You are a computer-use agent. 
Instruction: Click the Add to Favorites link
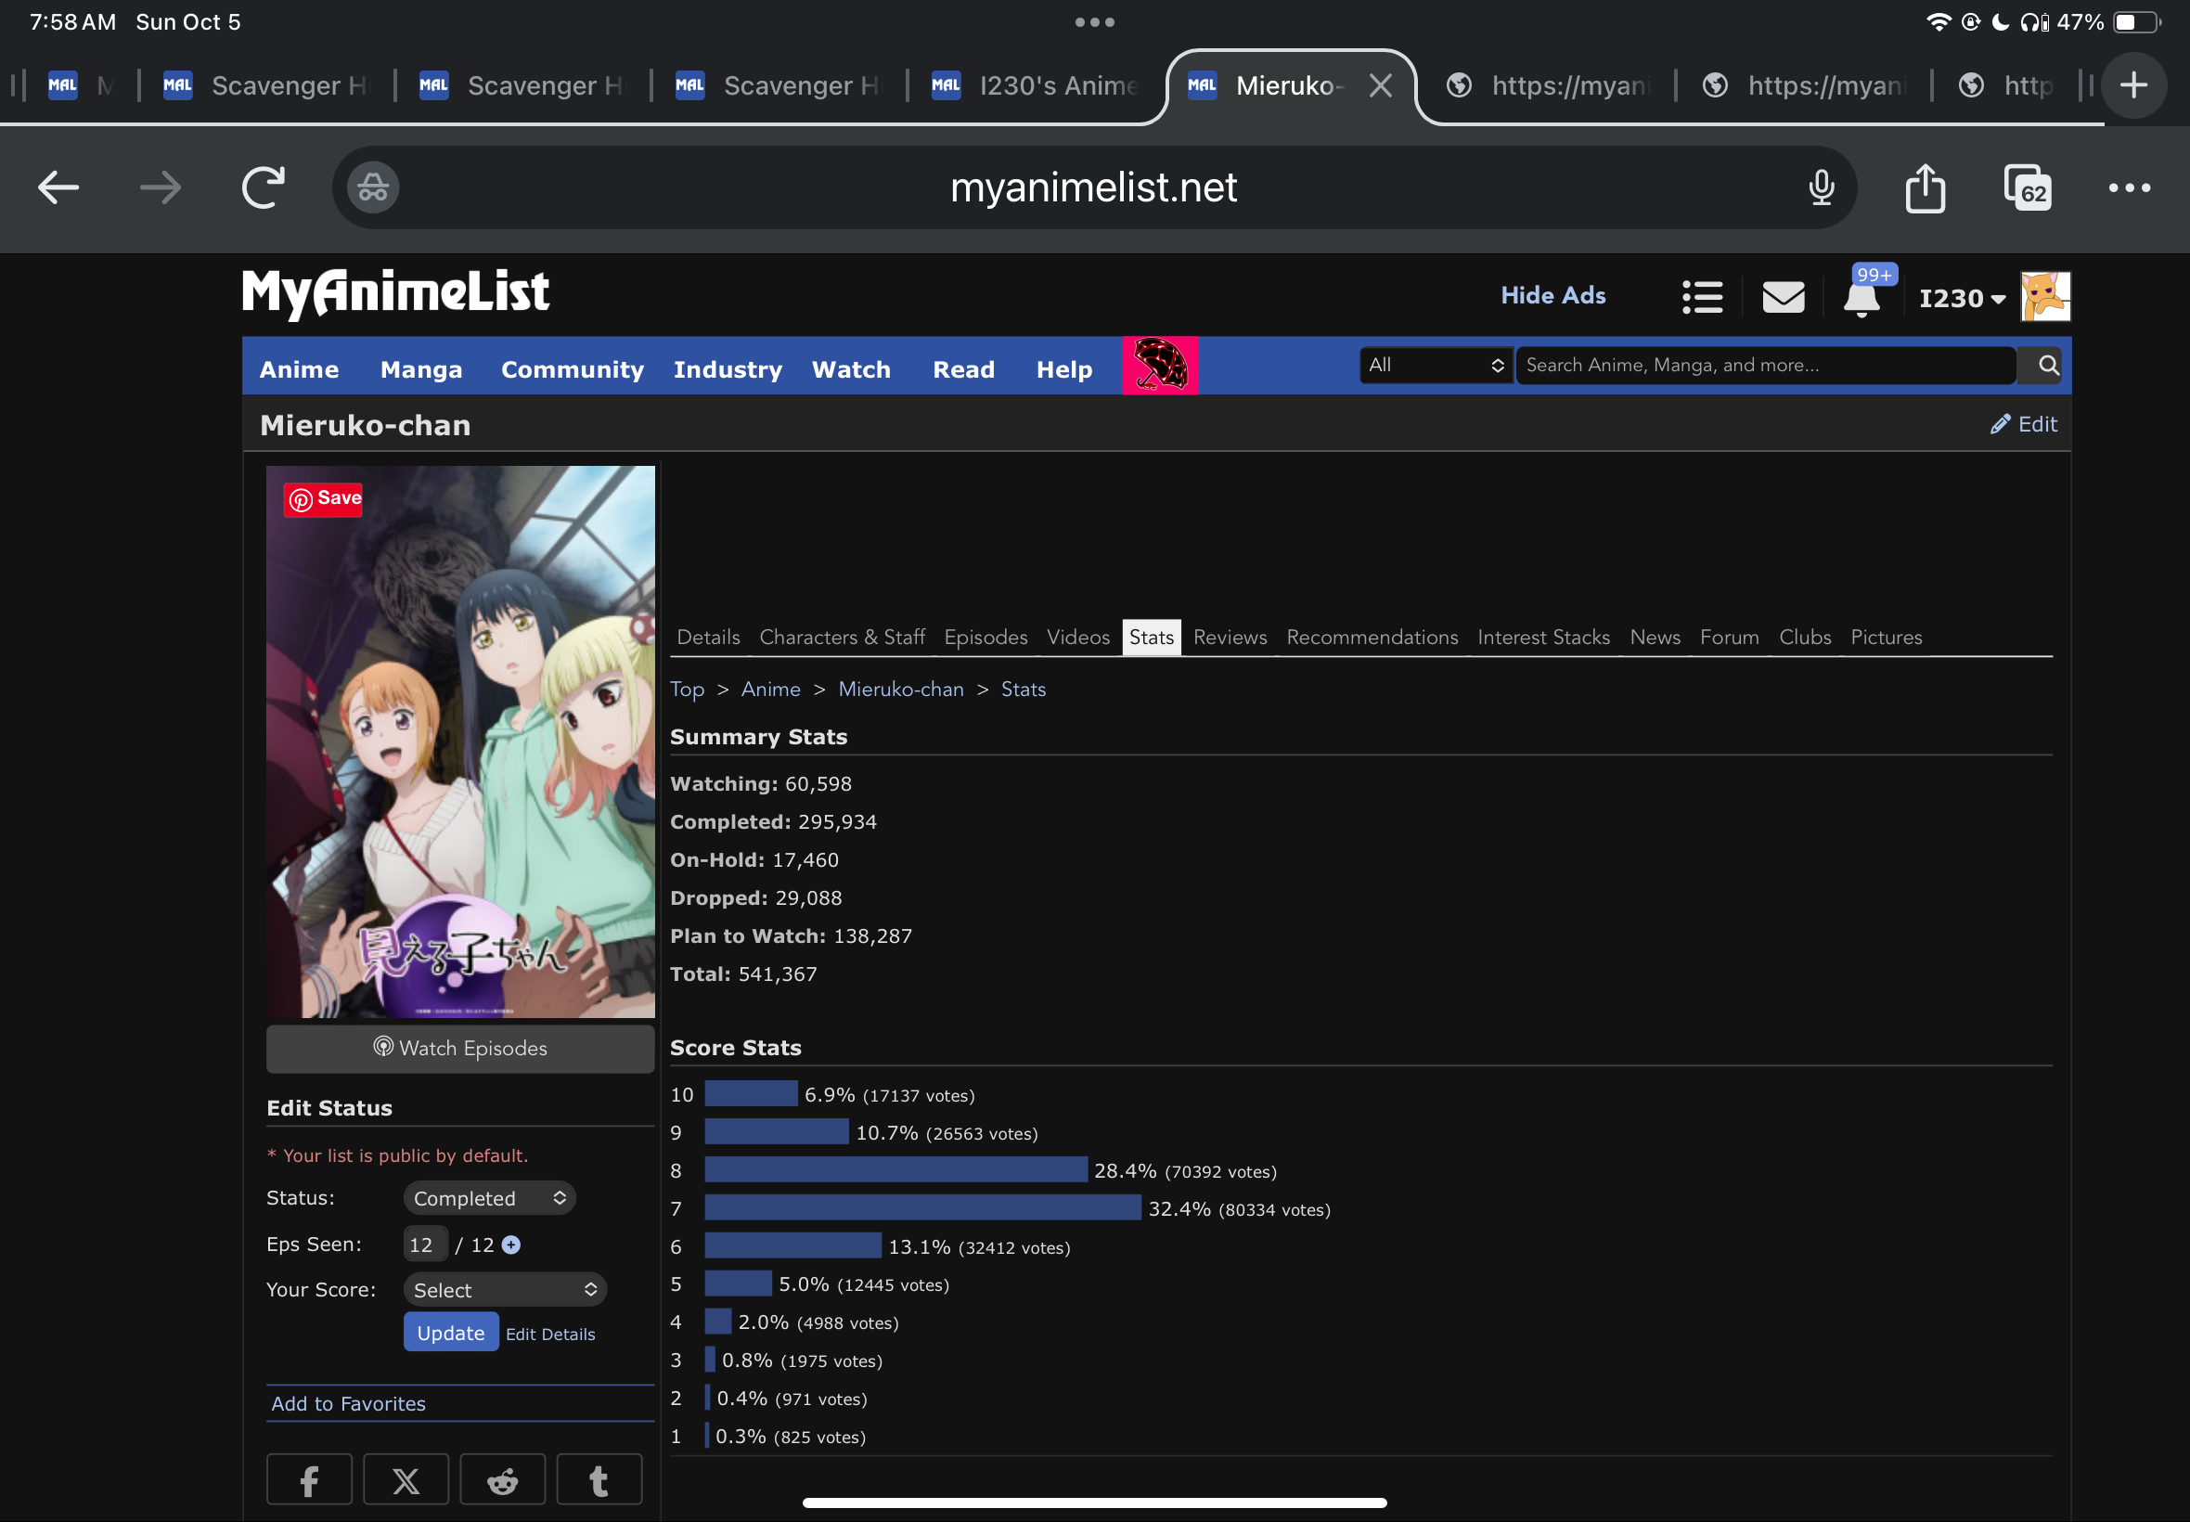348,1403
